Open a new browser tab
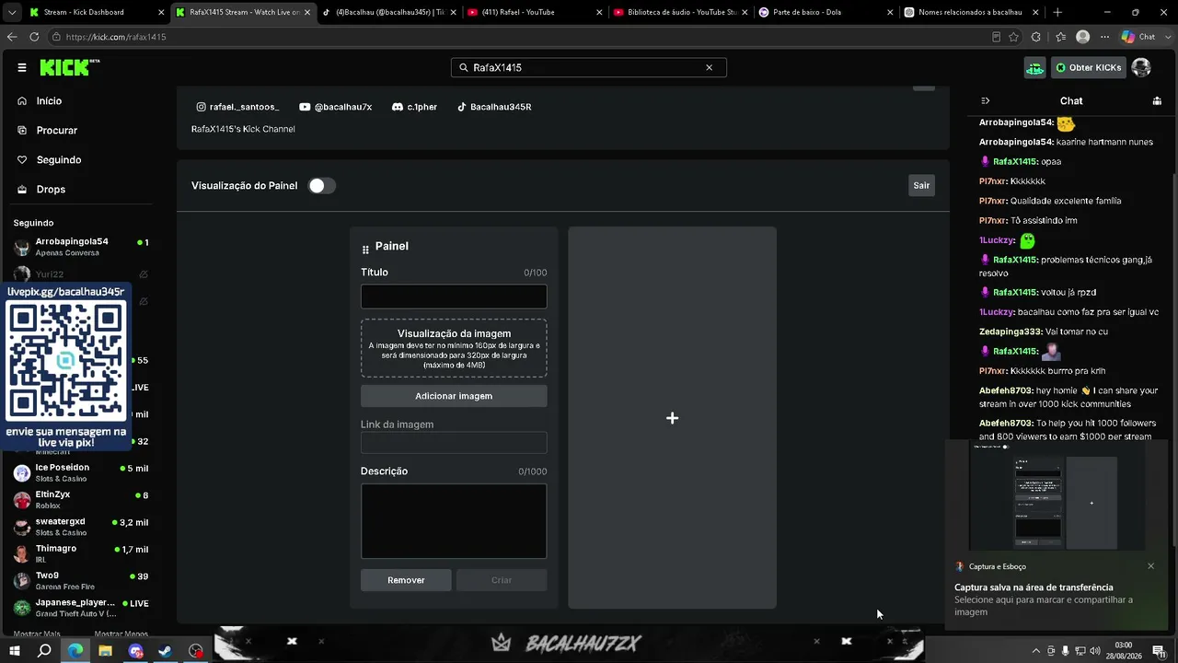 tap(1057, 12)
